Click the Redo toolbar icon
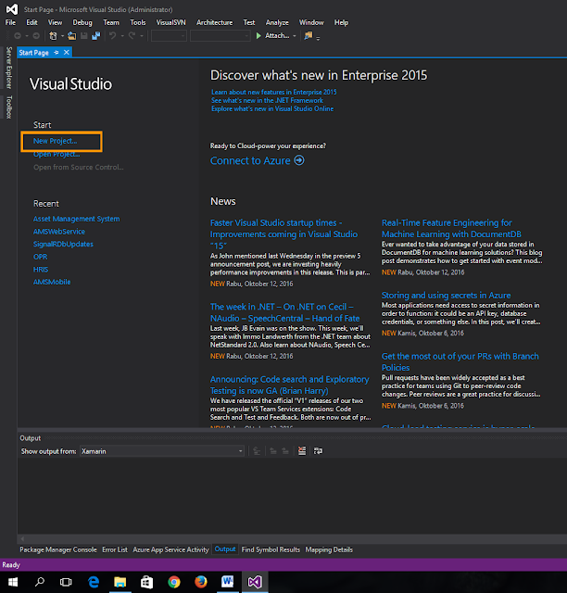 click(132, 36)
